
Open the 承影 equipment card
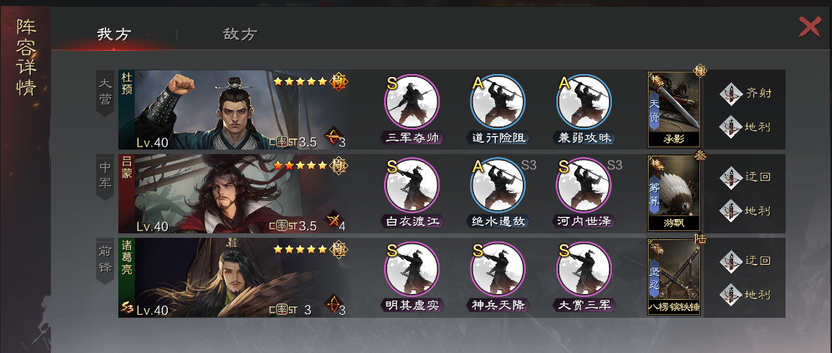tap(674, 110)
